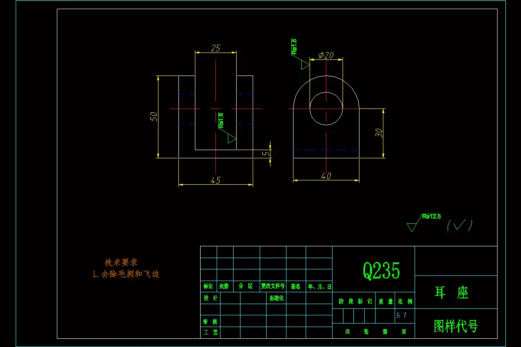Click the 比例 header cell
The height and width of the screenshot is (347, 521).
click(x=404, y=301)
